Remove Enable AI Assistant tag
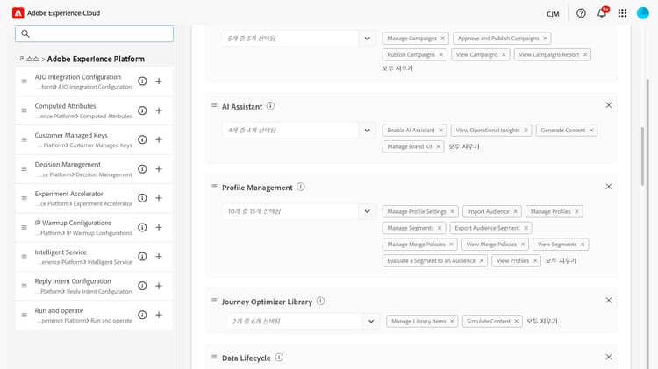The height and width of the screenshot is (369, 658). (441, 131)
